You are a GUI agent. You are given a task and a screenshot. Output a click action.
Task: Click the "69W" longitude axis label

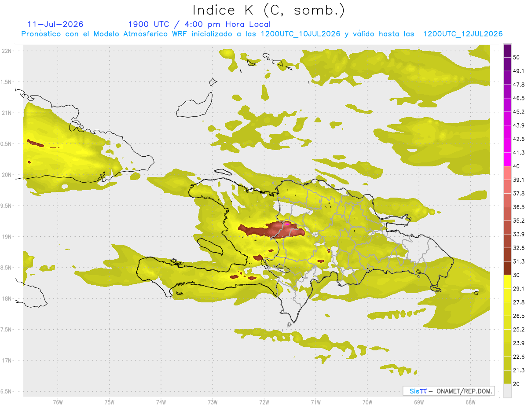click(x=419, y=402)
